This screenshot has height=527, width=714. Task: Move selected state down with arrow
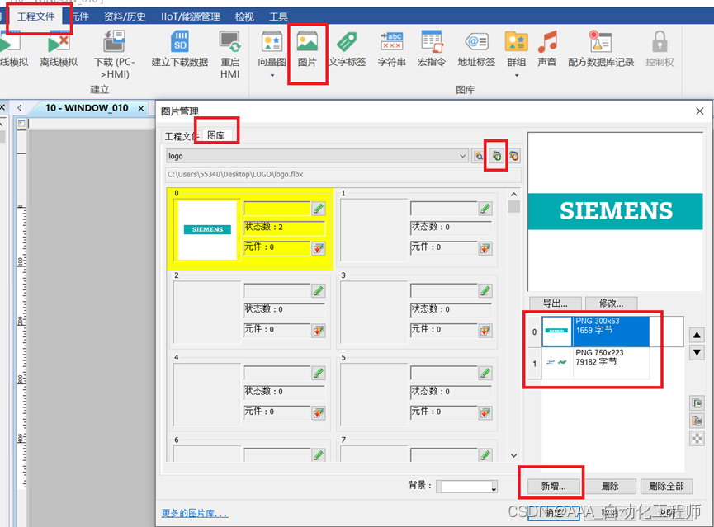tap(697, 353)
